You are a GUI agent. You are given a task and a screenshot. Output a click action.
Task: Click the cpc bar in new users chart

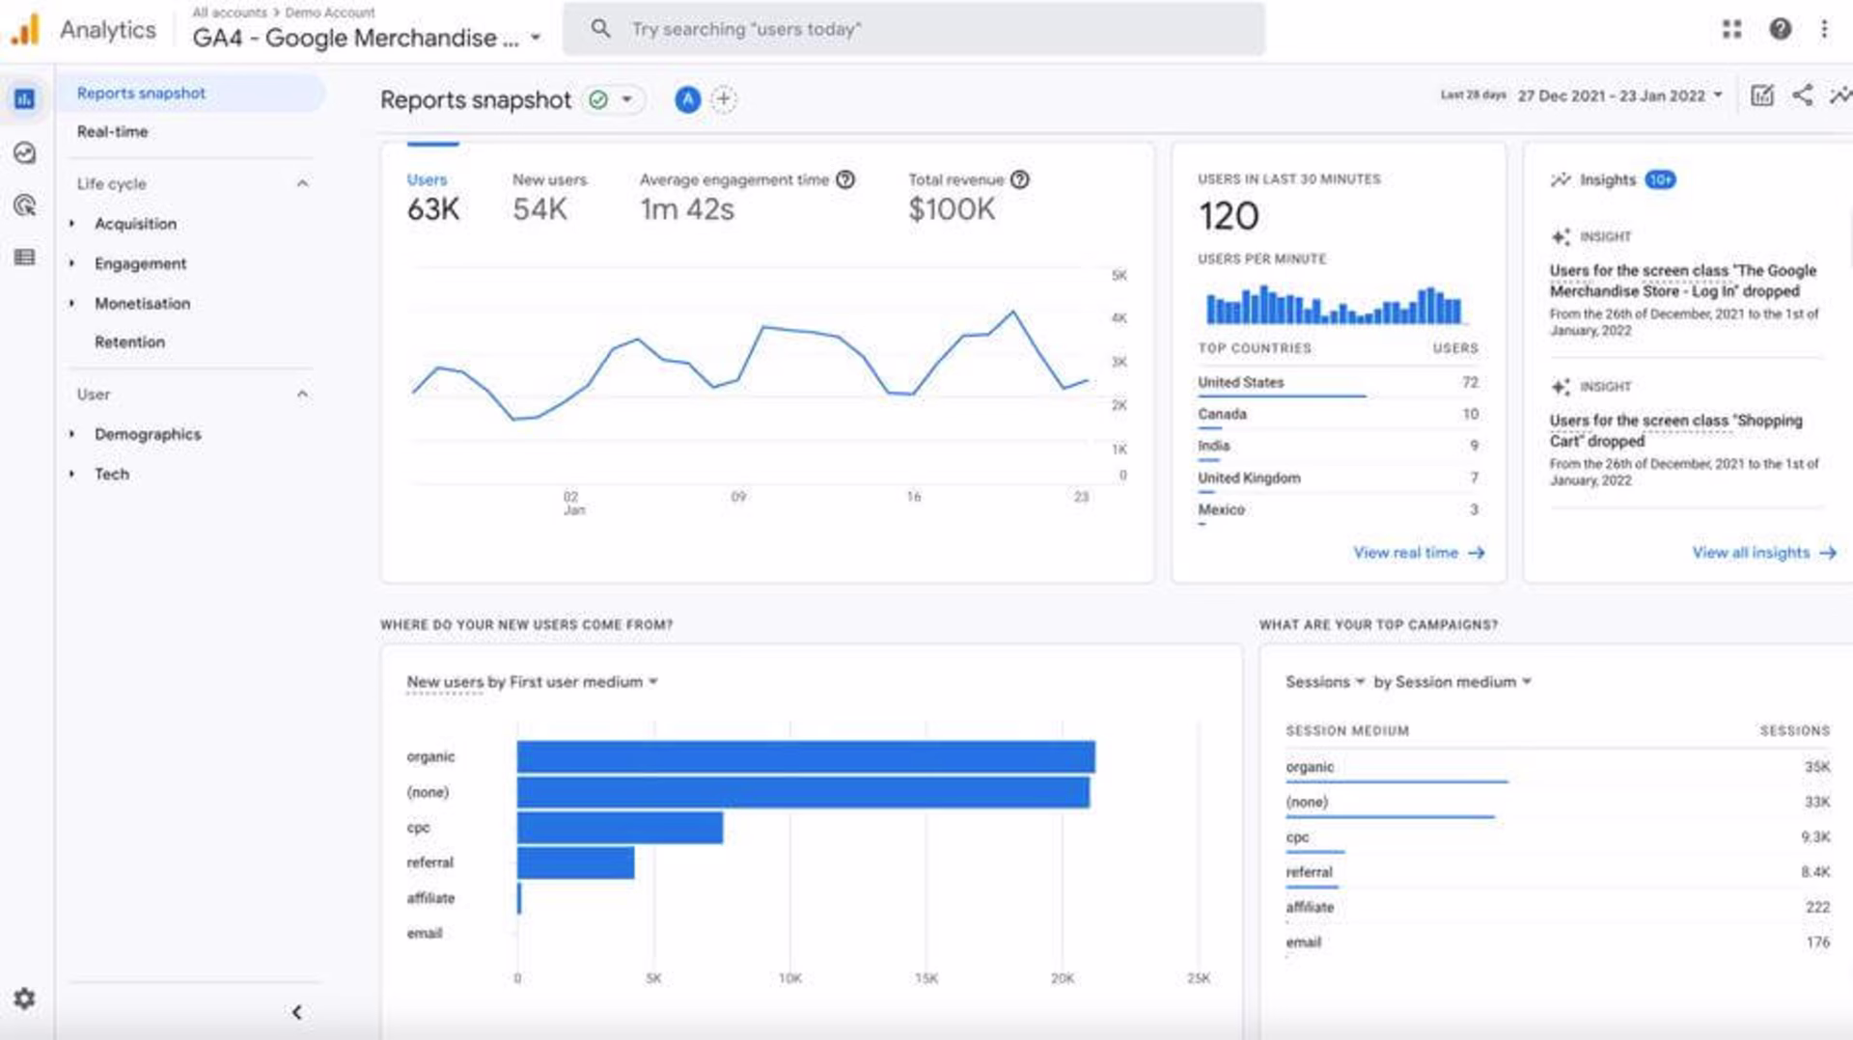(x=620, y=828)
